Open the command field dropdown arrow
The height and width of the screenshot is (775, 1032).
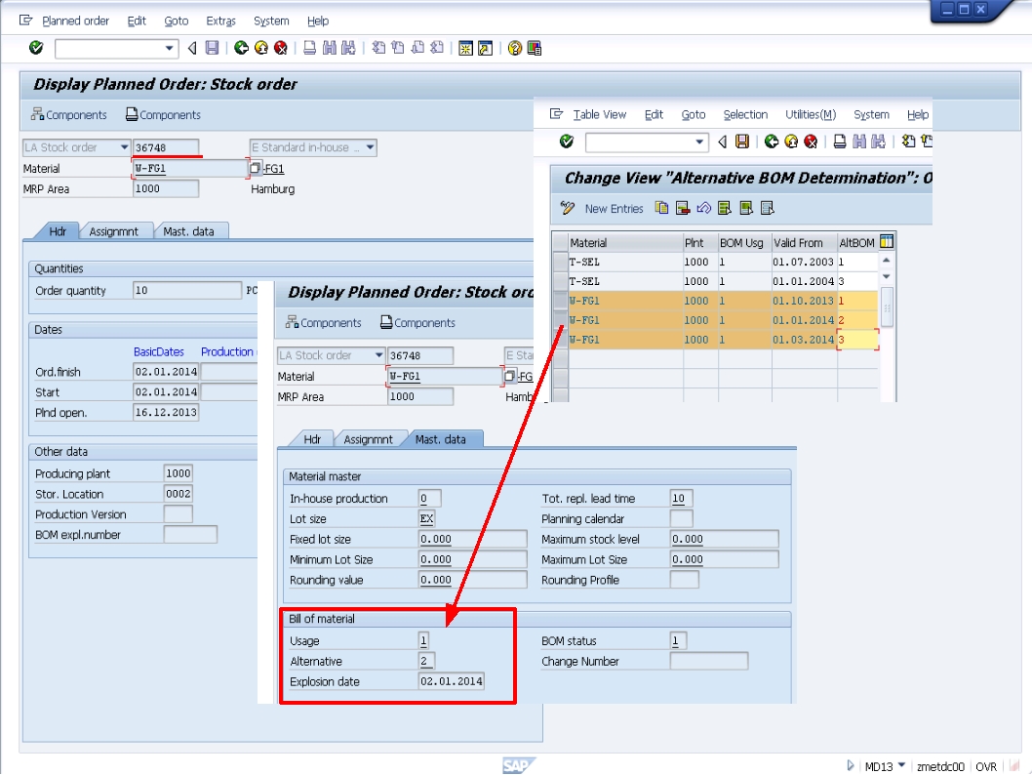(171, 46)
